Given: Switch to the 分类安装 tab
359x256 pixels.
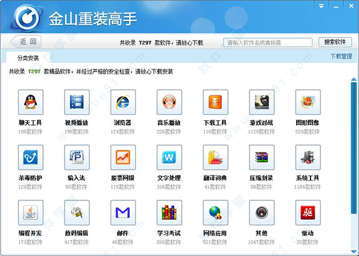Looking at the screenshot, I should tap(28, 58).
